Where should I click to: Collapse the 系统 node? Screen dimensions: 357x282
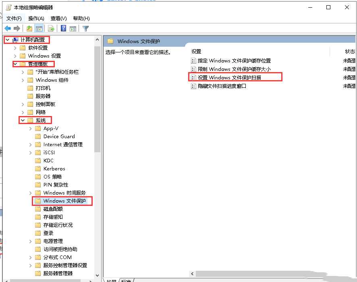point(23,120)
